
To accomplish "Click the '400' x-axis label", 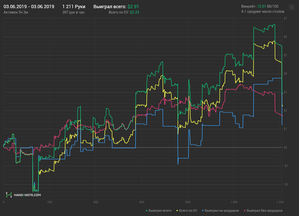I will tap(96, 202).
